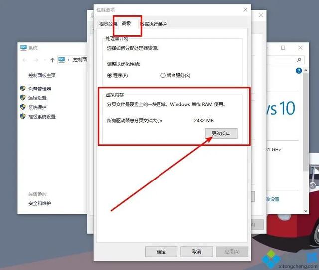Go back in System window navigation
The height and width of the screenshot is (270, 319).
25,60
